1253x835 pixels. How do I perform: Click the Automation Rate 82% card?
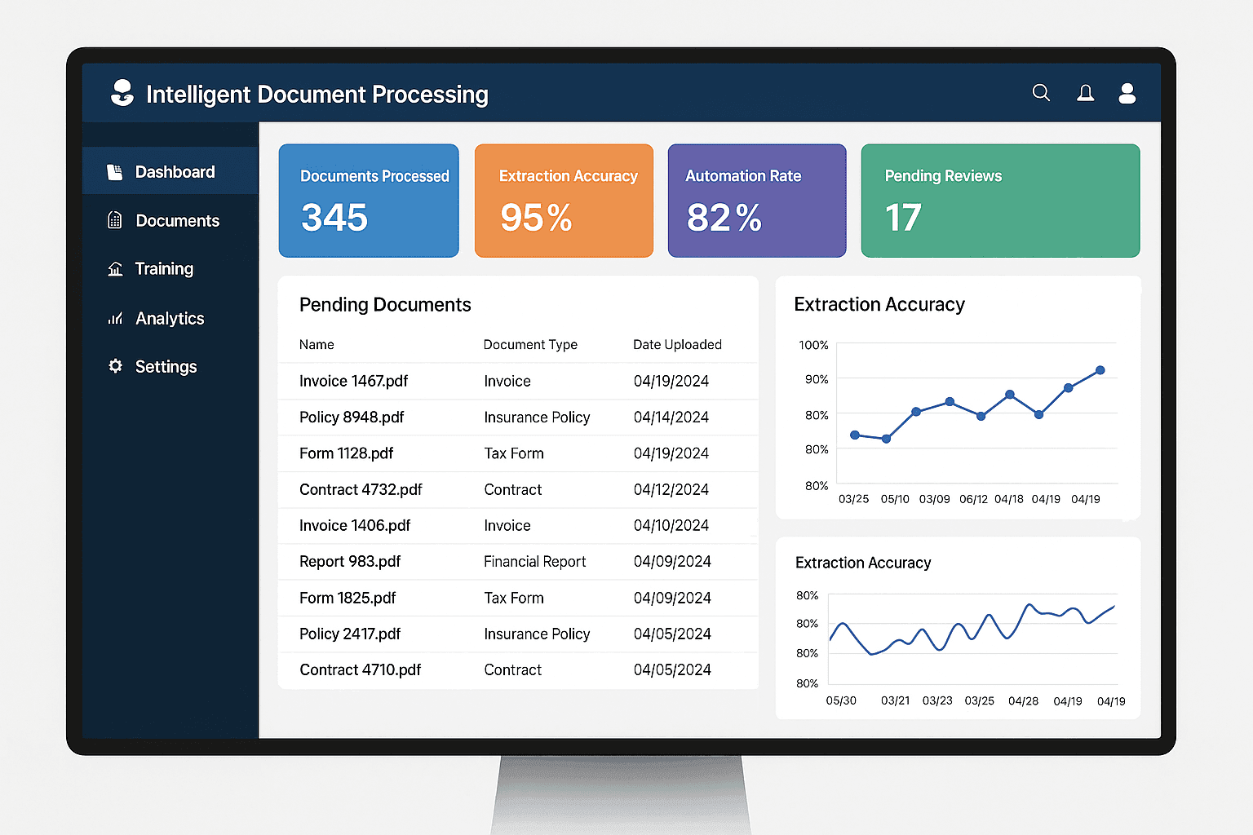tap(756, 200)
